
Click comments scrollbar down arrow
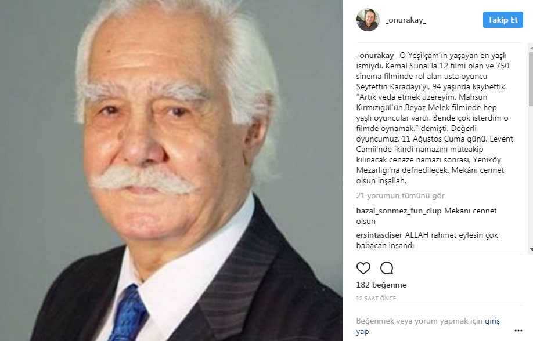coord(531,249)
